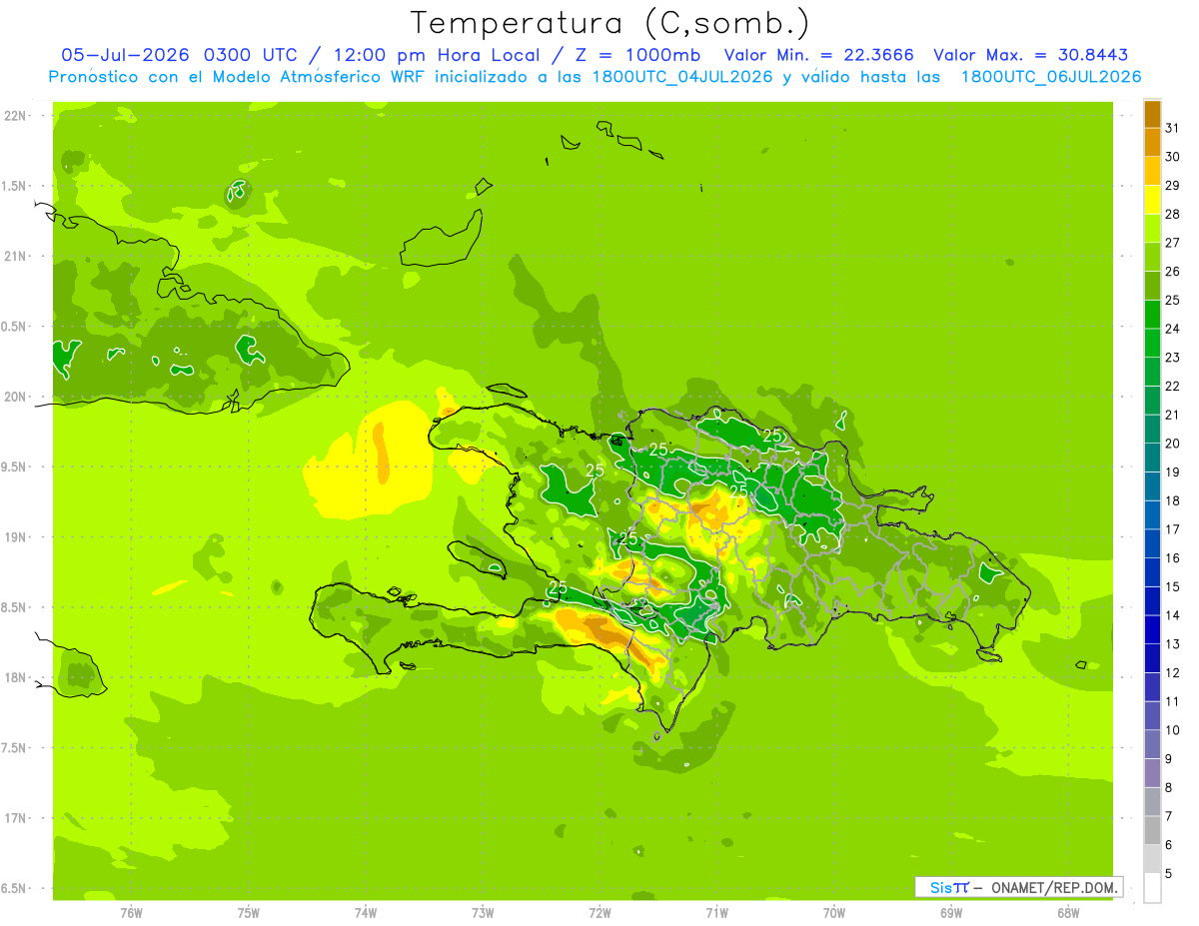
Task: Click the '20N' latitude label
Action: tap(14, 397)
